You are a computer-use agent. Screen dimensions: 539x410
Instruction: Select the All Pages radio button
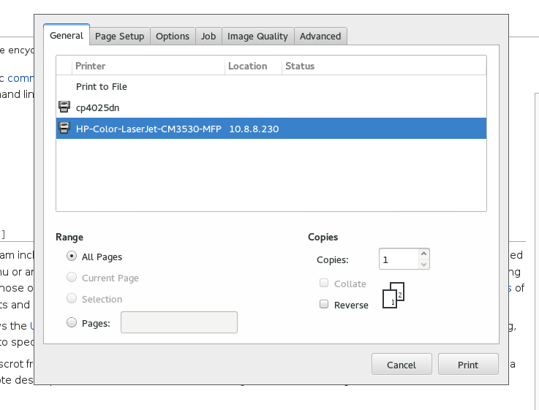(72, 257)
